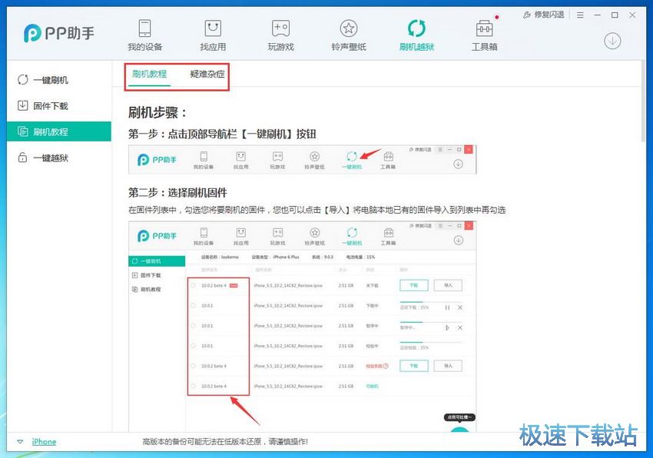Viewport: 653px width, 458px height.
Task: Open 一键越狱 in the sidebar
Action: (59, 158)
